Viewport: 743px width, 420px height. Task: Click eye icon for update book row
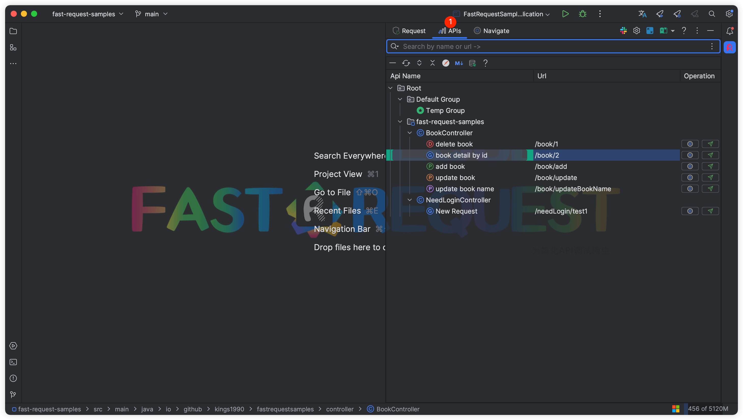coord(690,177)
